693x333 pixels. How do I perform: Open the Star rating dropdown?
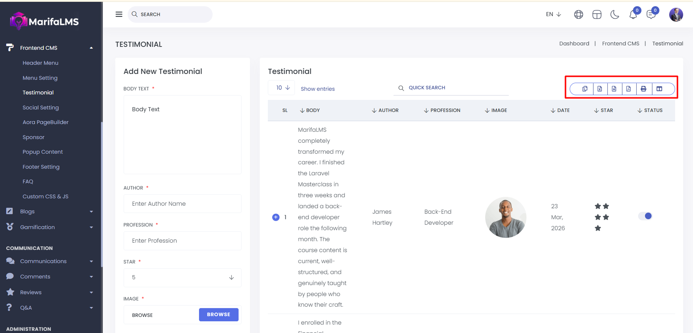[x=182, y=277]
